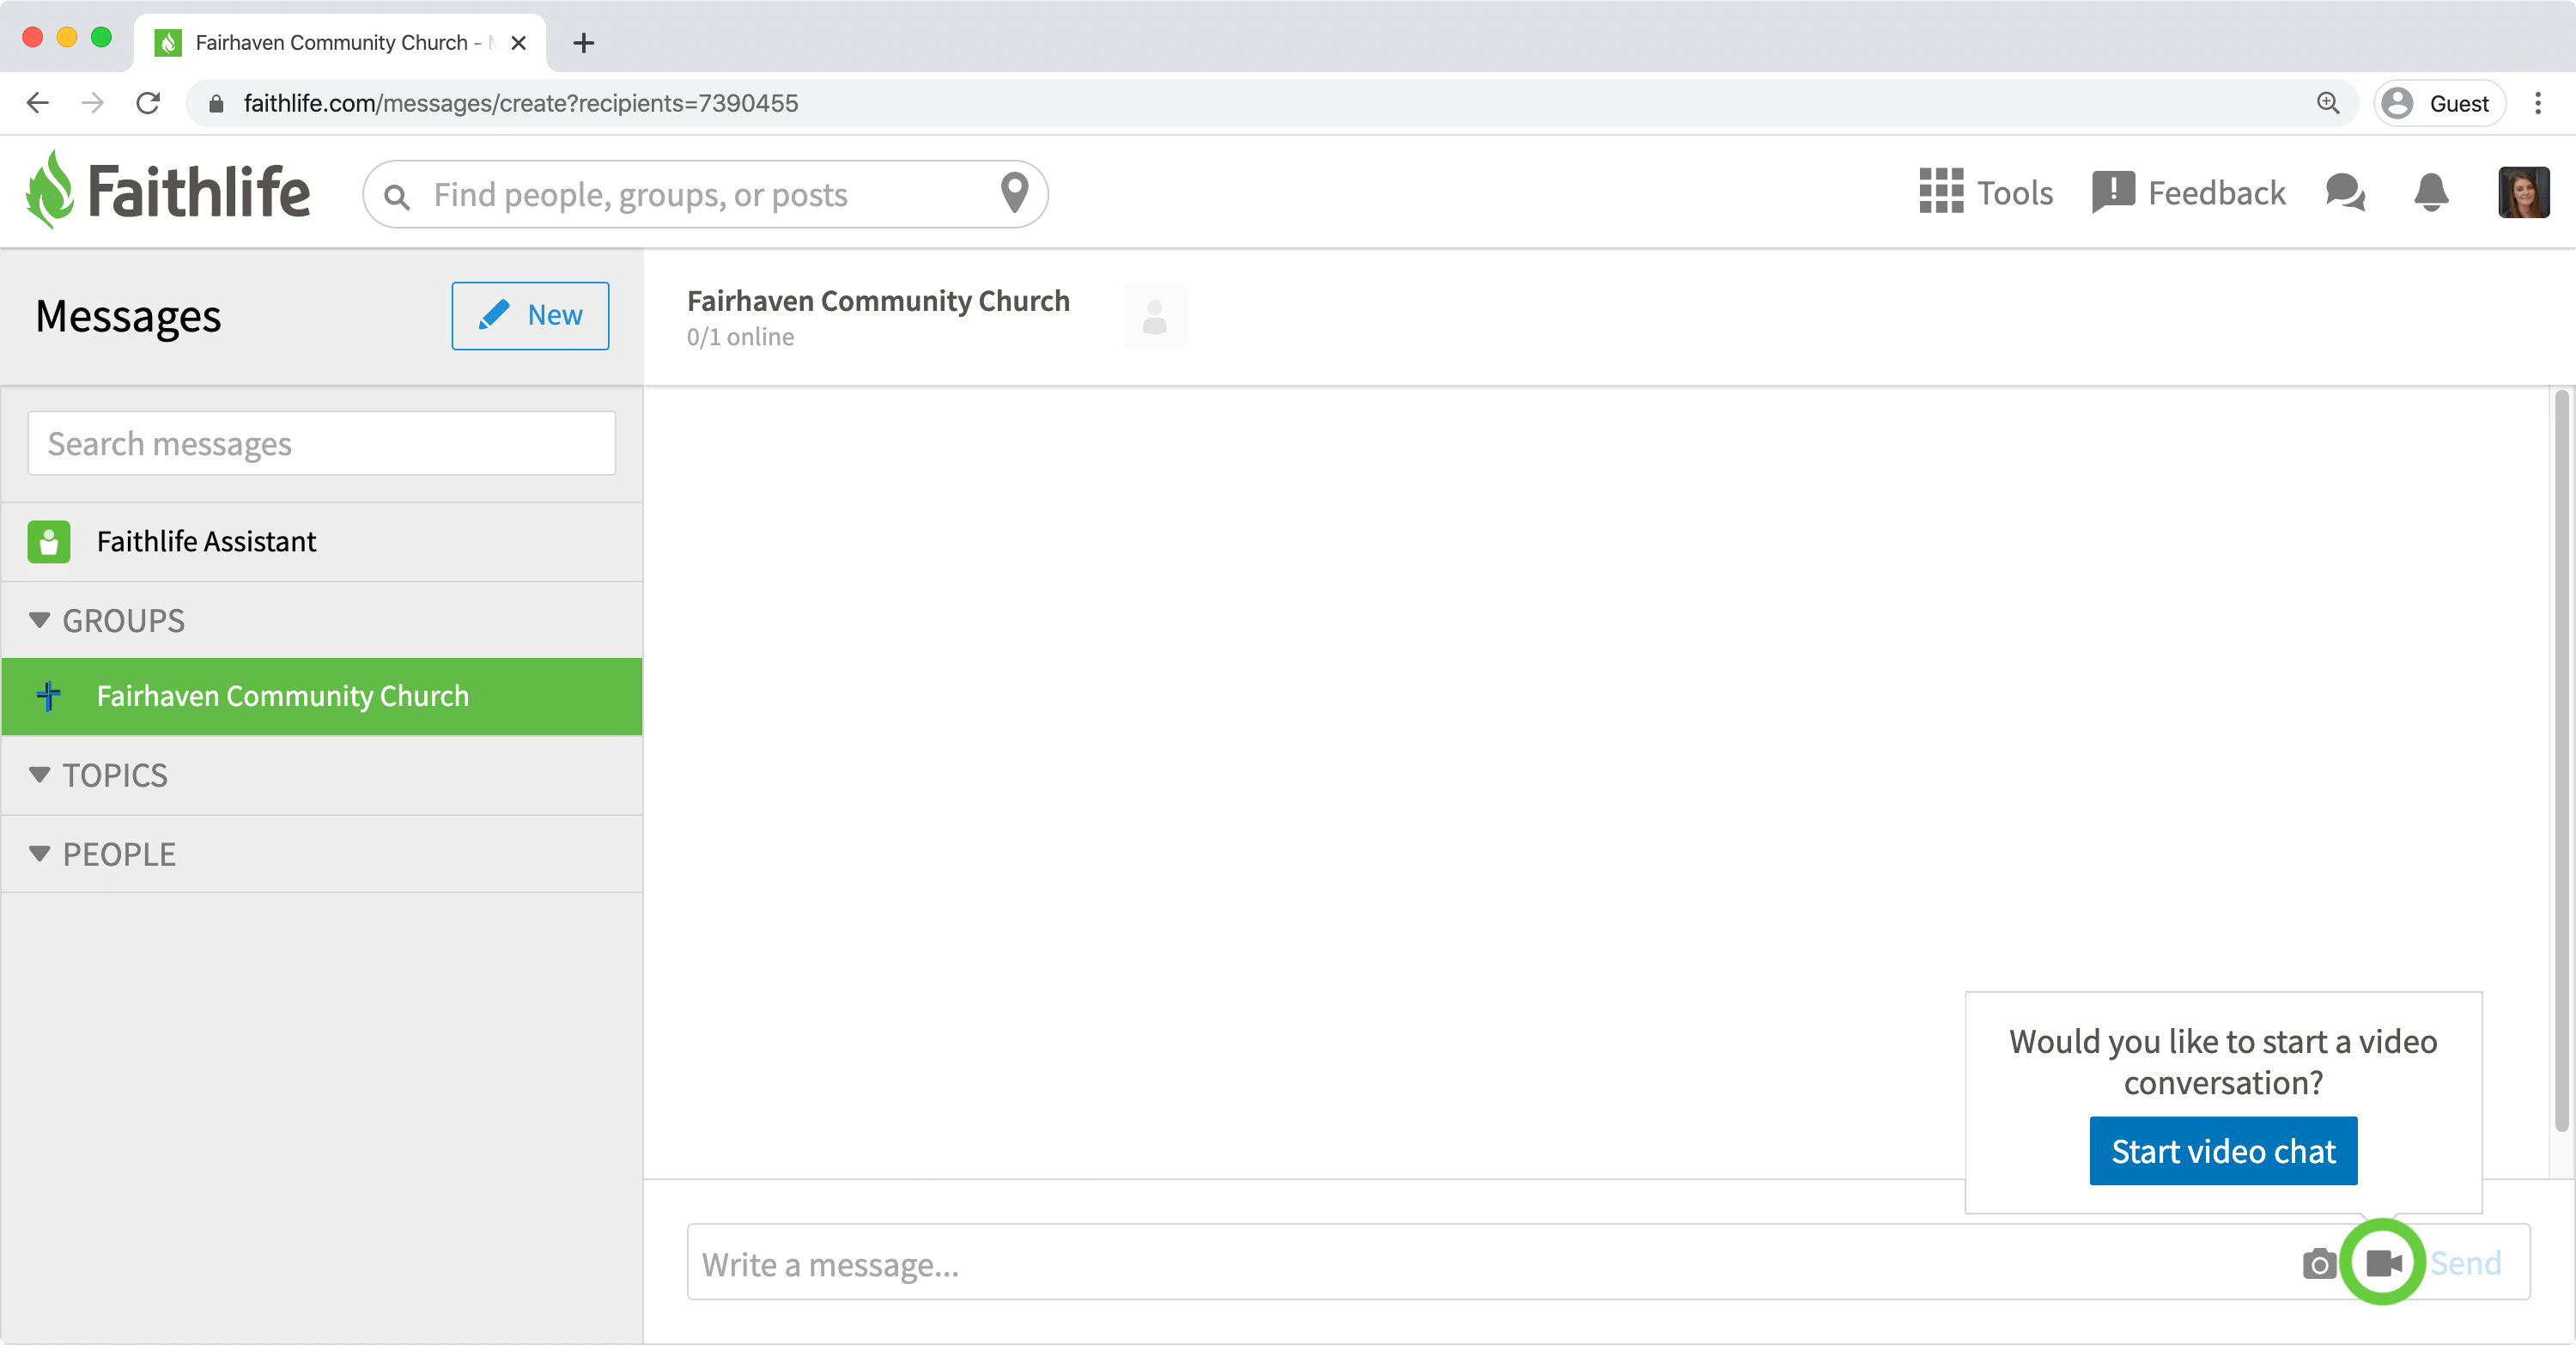The height and width of the screenshot is (1345, 2576).
Task: Click the Faithlife flame logo icon
Action: 52,191
